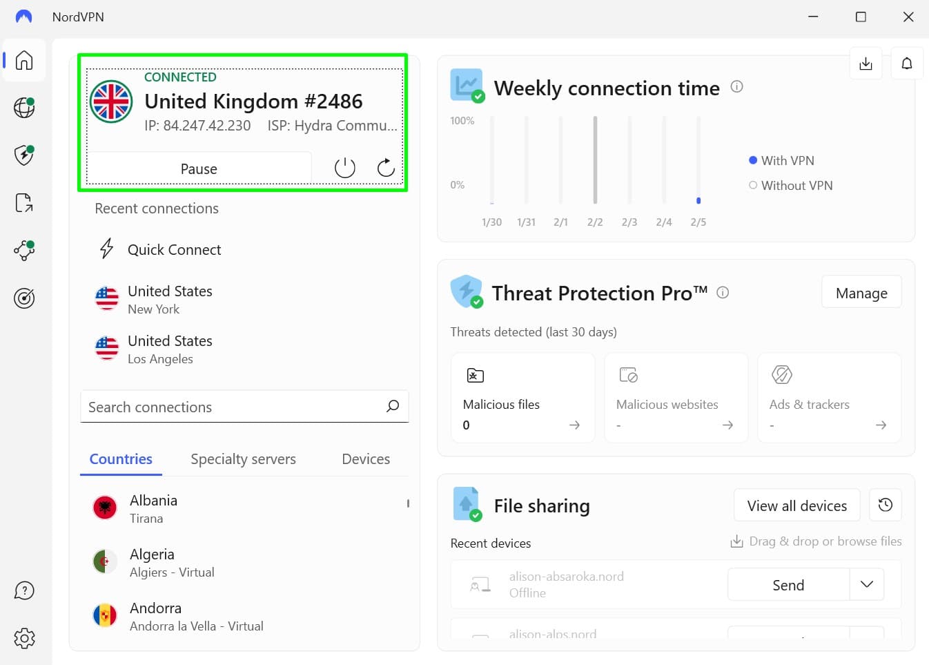Open the help question mark icon
This screenshot has height=665, width=929.
coord(24,590)
